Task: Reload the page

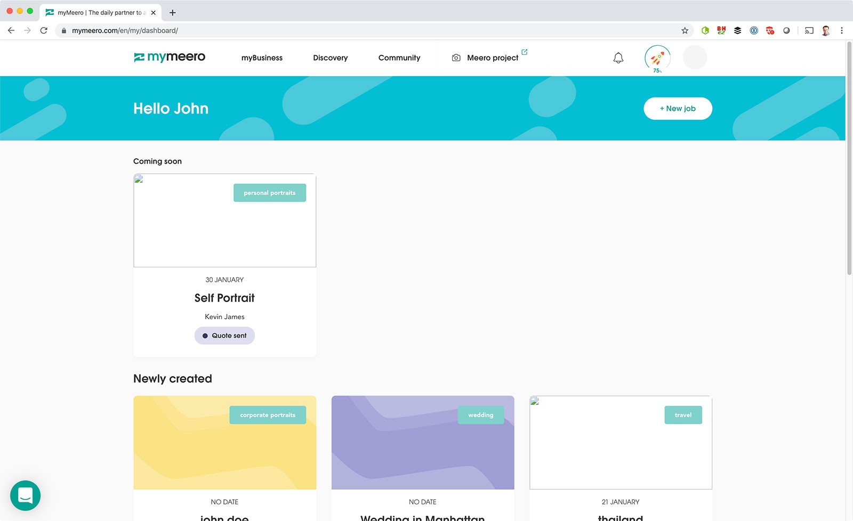Action: pyautogui.click(x=44, y=30)
